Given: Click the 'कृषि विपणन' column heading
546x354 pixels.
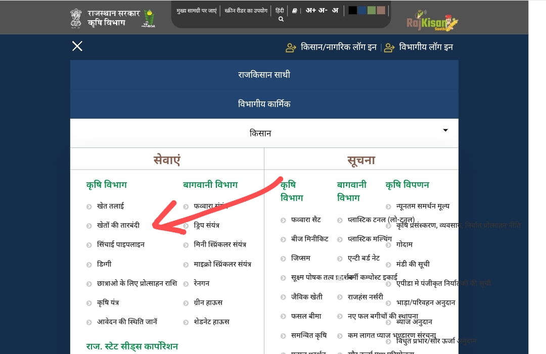Looking at the screenshot, I should [407, 185].
